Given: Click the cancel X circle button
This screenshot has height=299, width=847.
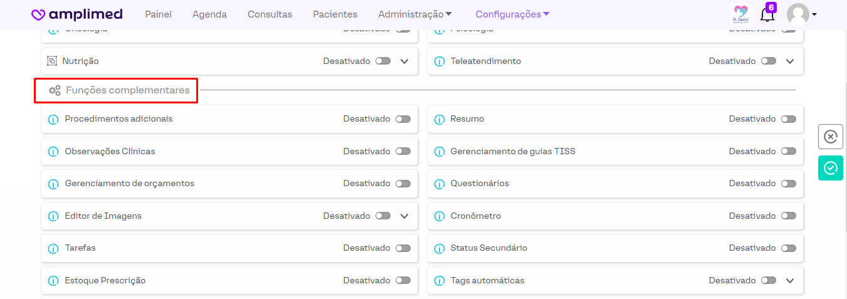Looking at the screenshot, I should [830, 137].
